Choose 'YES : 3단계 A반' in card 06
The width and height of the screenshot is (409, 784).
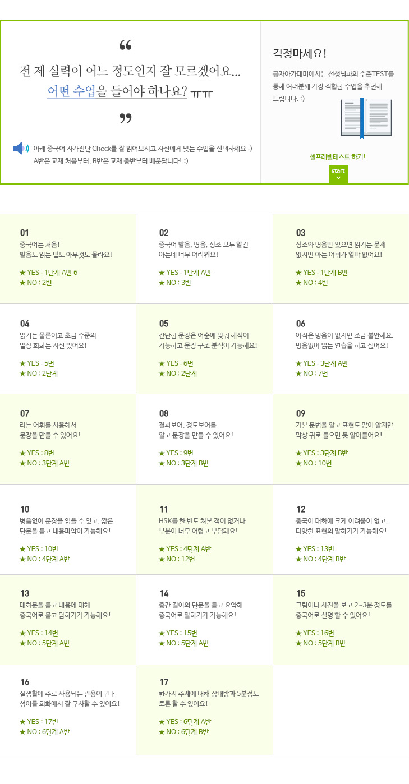pyautogui.click(x=322, y=363)
